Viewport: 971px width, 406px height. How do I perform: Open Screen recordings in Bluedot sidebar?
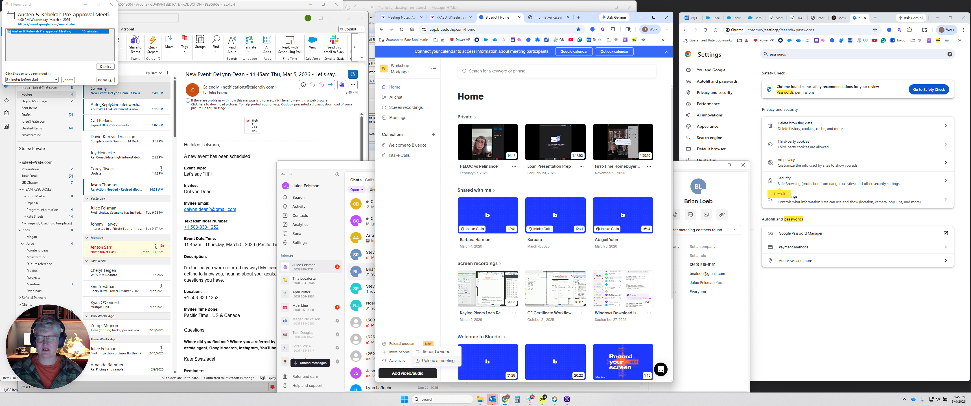pyautogui.click(x=406, y=107)
